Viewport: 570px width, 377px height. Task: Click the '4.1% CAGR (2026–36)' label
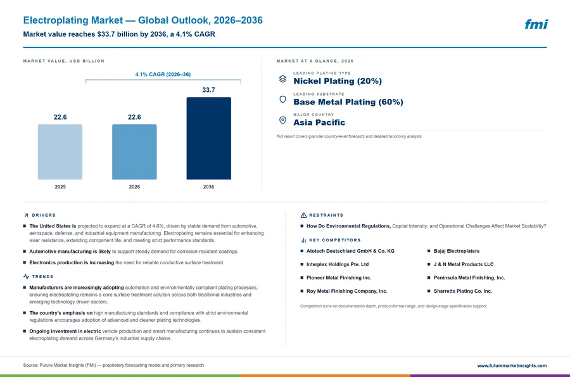point(163,74)
